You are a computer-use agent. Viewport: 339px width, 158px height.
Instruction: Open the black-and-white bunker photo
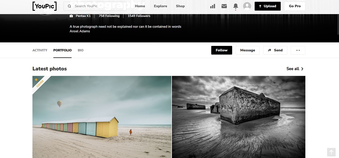click(239, 117)
